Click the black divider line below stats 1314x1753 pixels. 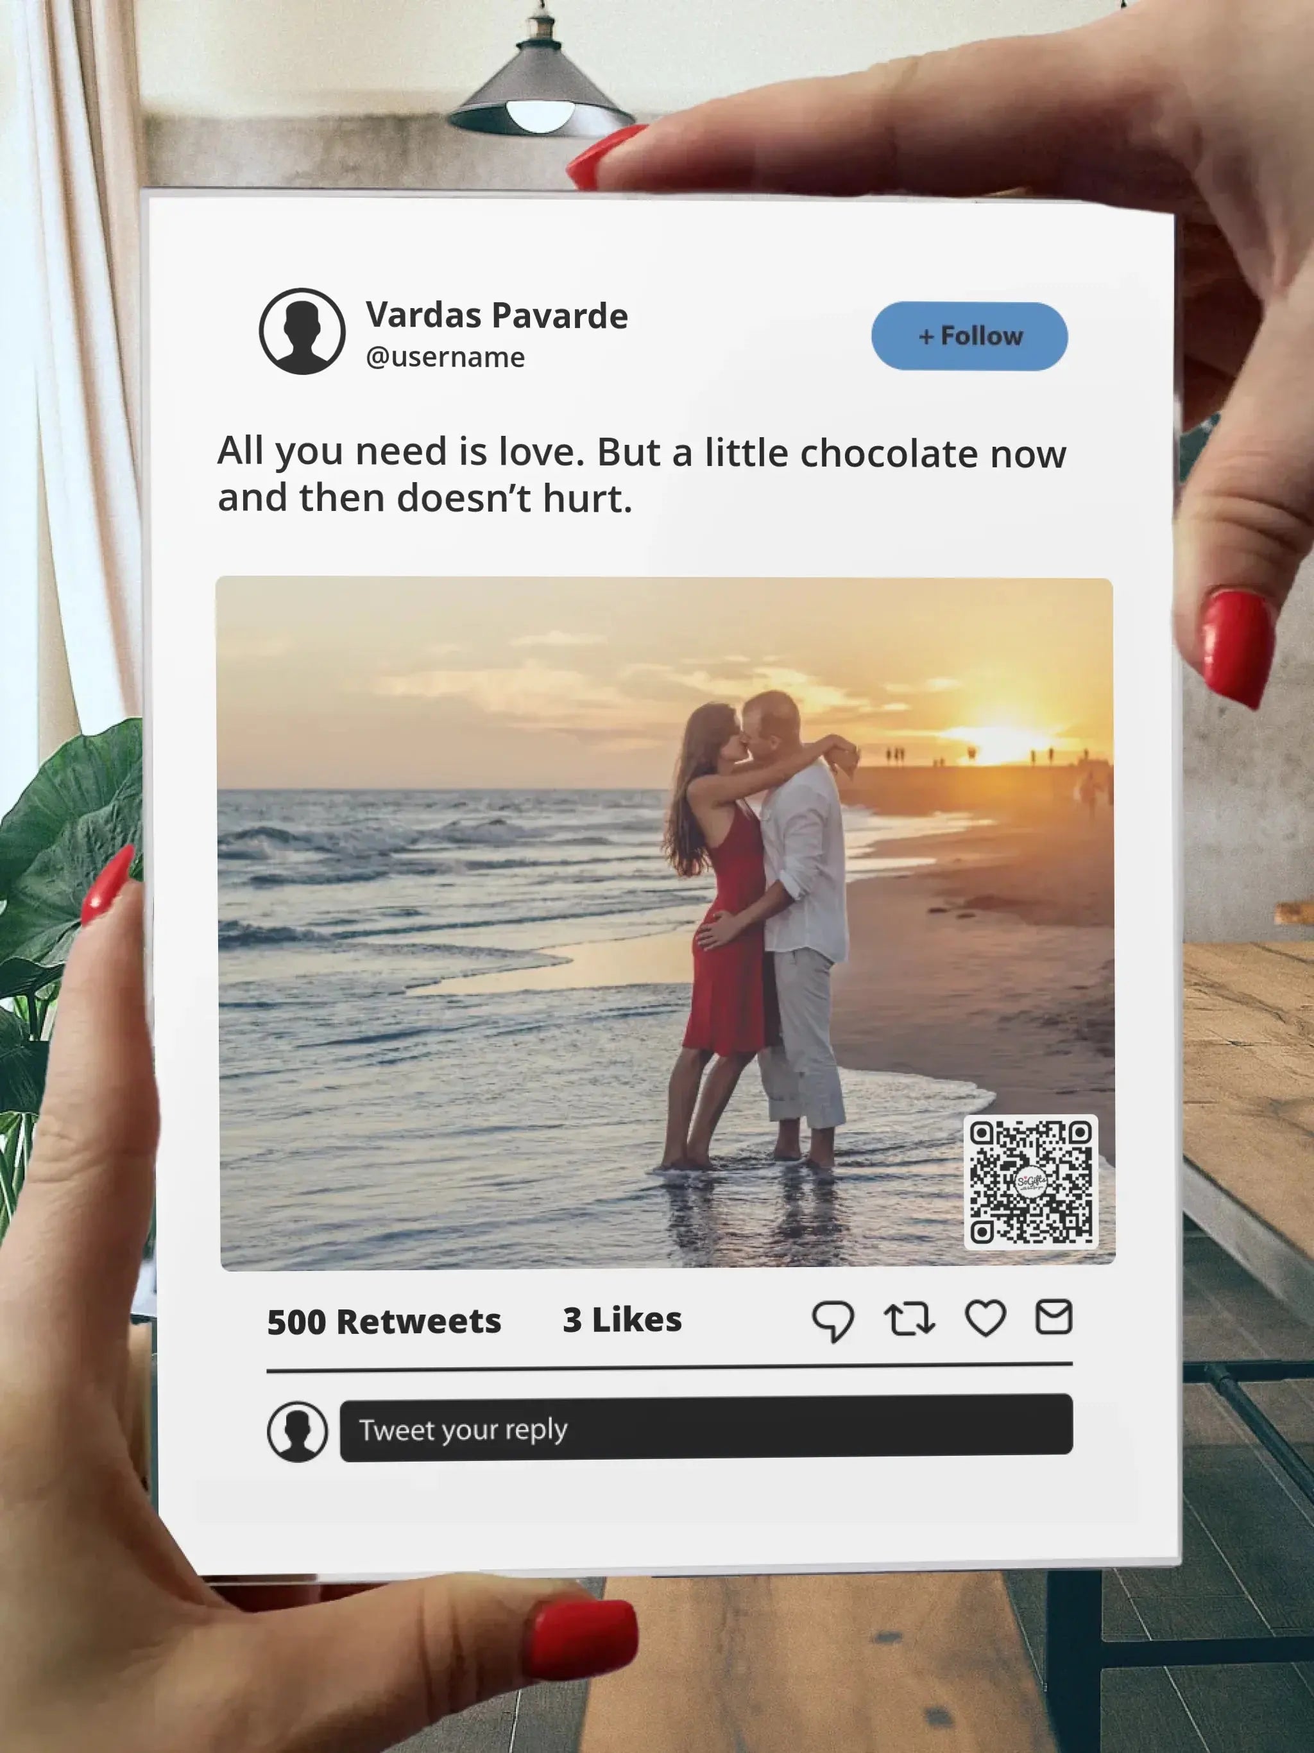(x=669, y=1368)
